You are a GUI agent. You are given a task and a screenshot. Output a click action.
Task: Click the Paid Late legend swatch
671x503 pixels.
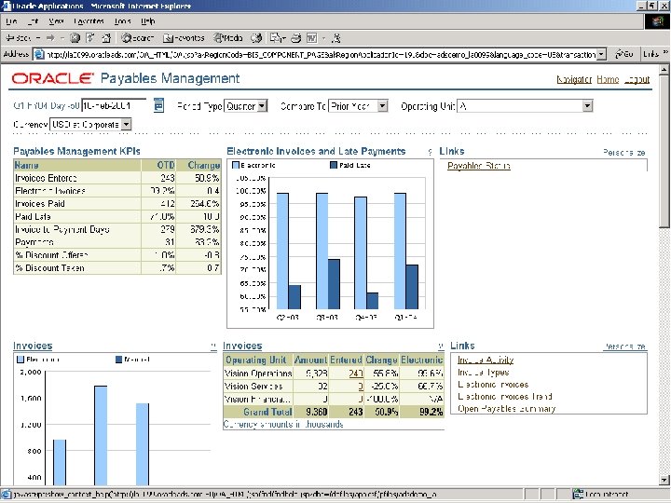[x=334, y=165]
